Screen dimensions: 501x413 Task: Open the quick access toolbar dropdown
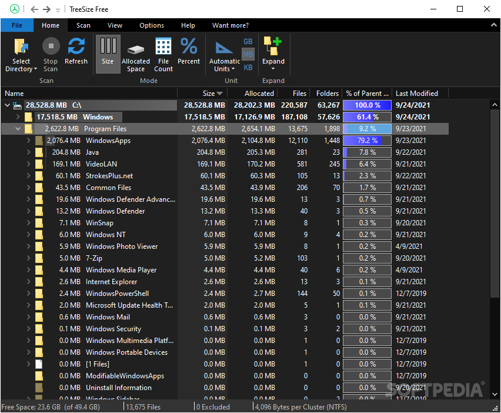pyautogui.click(x=58, y=10)
